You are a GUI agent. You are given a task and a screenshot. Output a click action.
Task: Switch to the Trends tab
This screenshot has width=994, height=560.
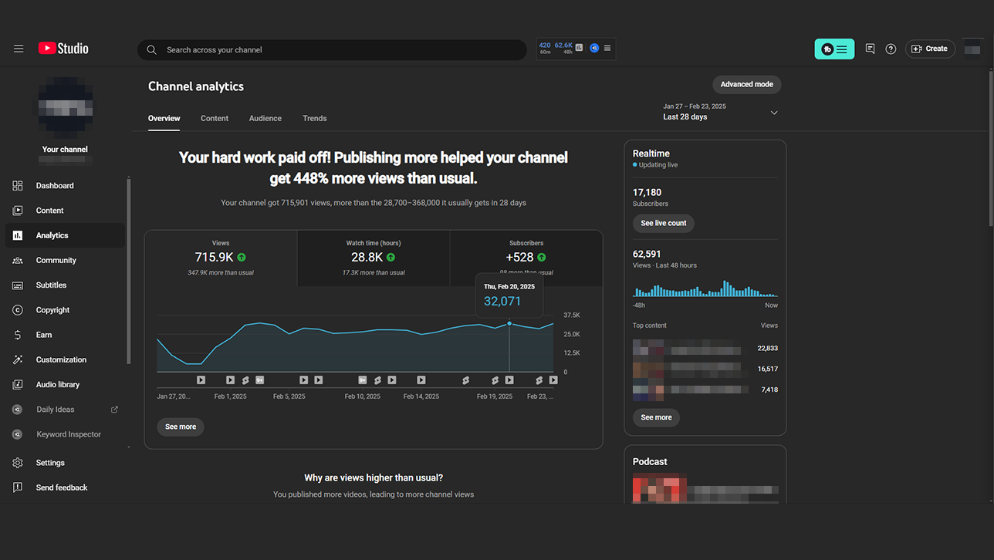315,119
